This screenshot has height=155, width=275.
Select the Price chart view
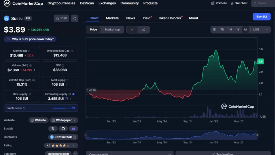[93, 30]
